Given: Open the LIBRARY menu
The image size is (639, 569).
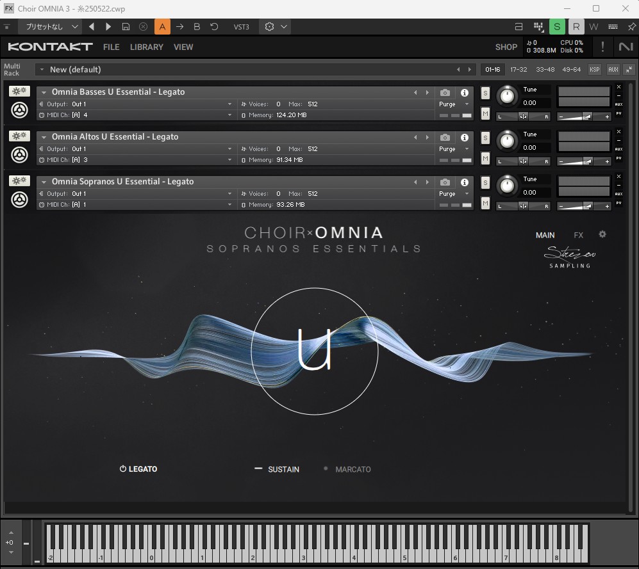Looking at the screenshot, I should 147,47.
